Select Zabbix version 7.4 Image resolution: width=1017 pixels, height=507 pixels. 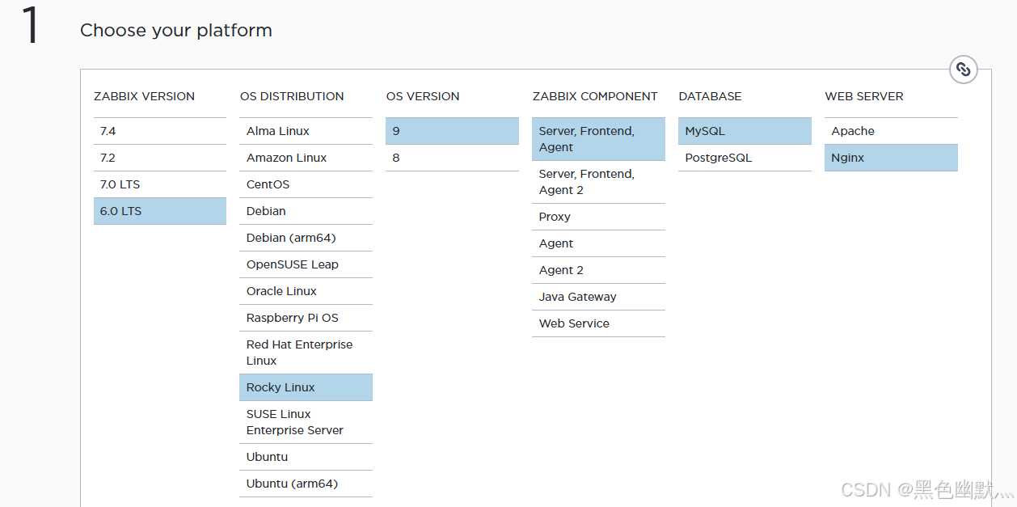point(160,131)
